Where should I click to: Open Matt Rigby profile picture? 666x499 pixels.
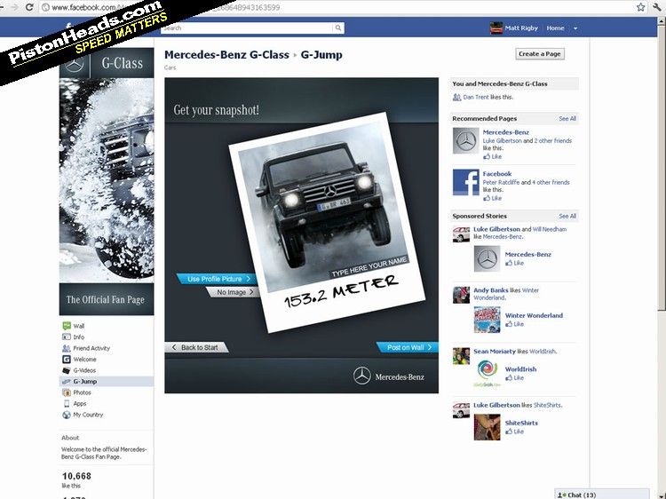click(x=496, y=28)
